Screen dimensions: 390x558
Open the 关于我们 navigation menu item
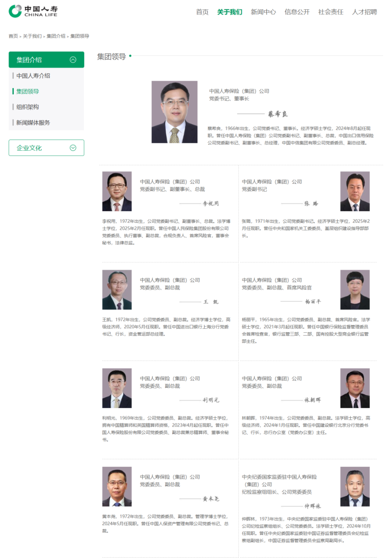(x=230, y=12)
